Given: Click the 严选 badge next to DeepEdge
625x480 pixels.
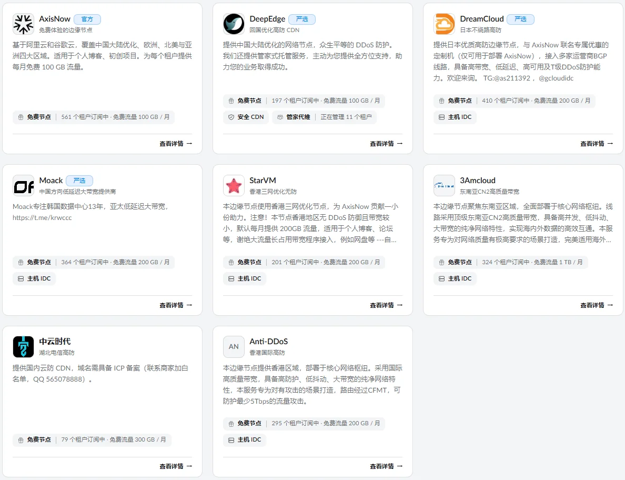Looking at the screenshot, I should click(x=302, y=19).
